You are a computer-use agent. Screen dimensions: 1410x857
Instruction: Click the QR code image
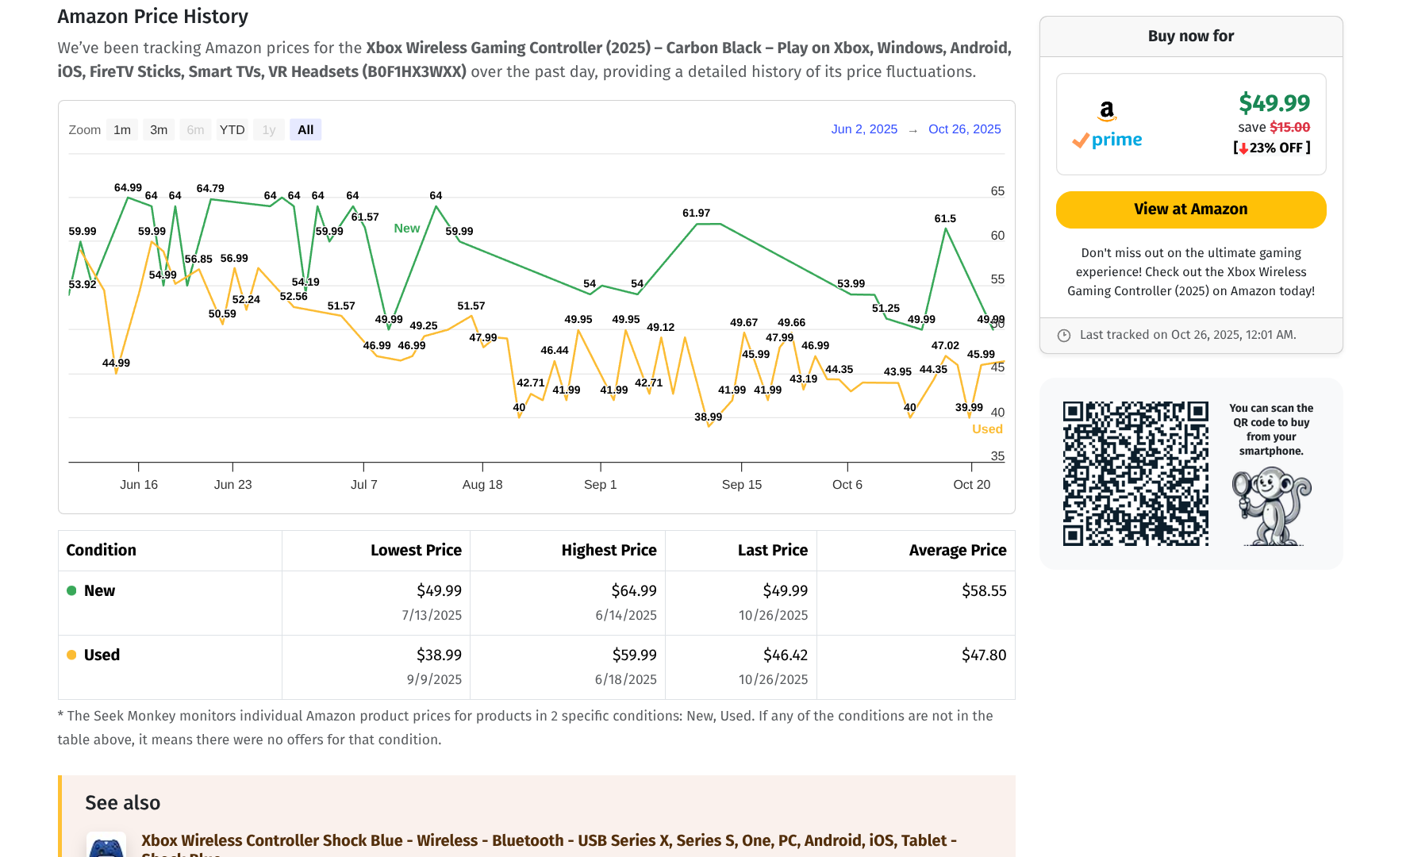[x=1135, y=473]
